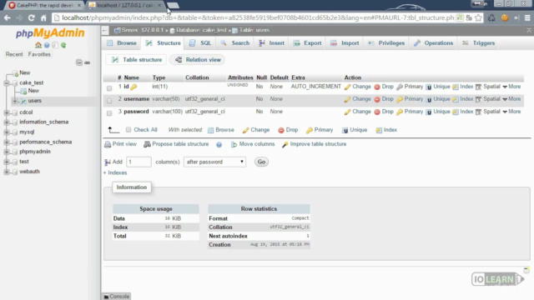Expand the information_schema database node

(x=7, y=122)
